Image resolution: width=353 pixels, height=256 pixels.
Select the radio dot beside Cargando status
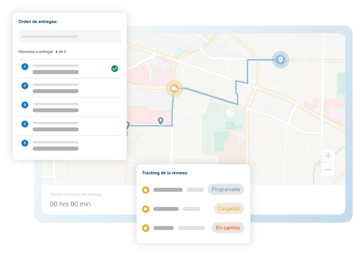145,209
